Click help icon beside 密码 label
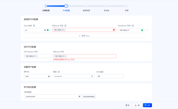Image resolution: width=178 pixels, height=109 pixels. click(59, 72)
